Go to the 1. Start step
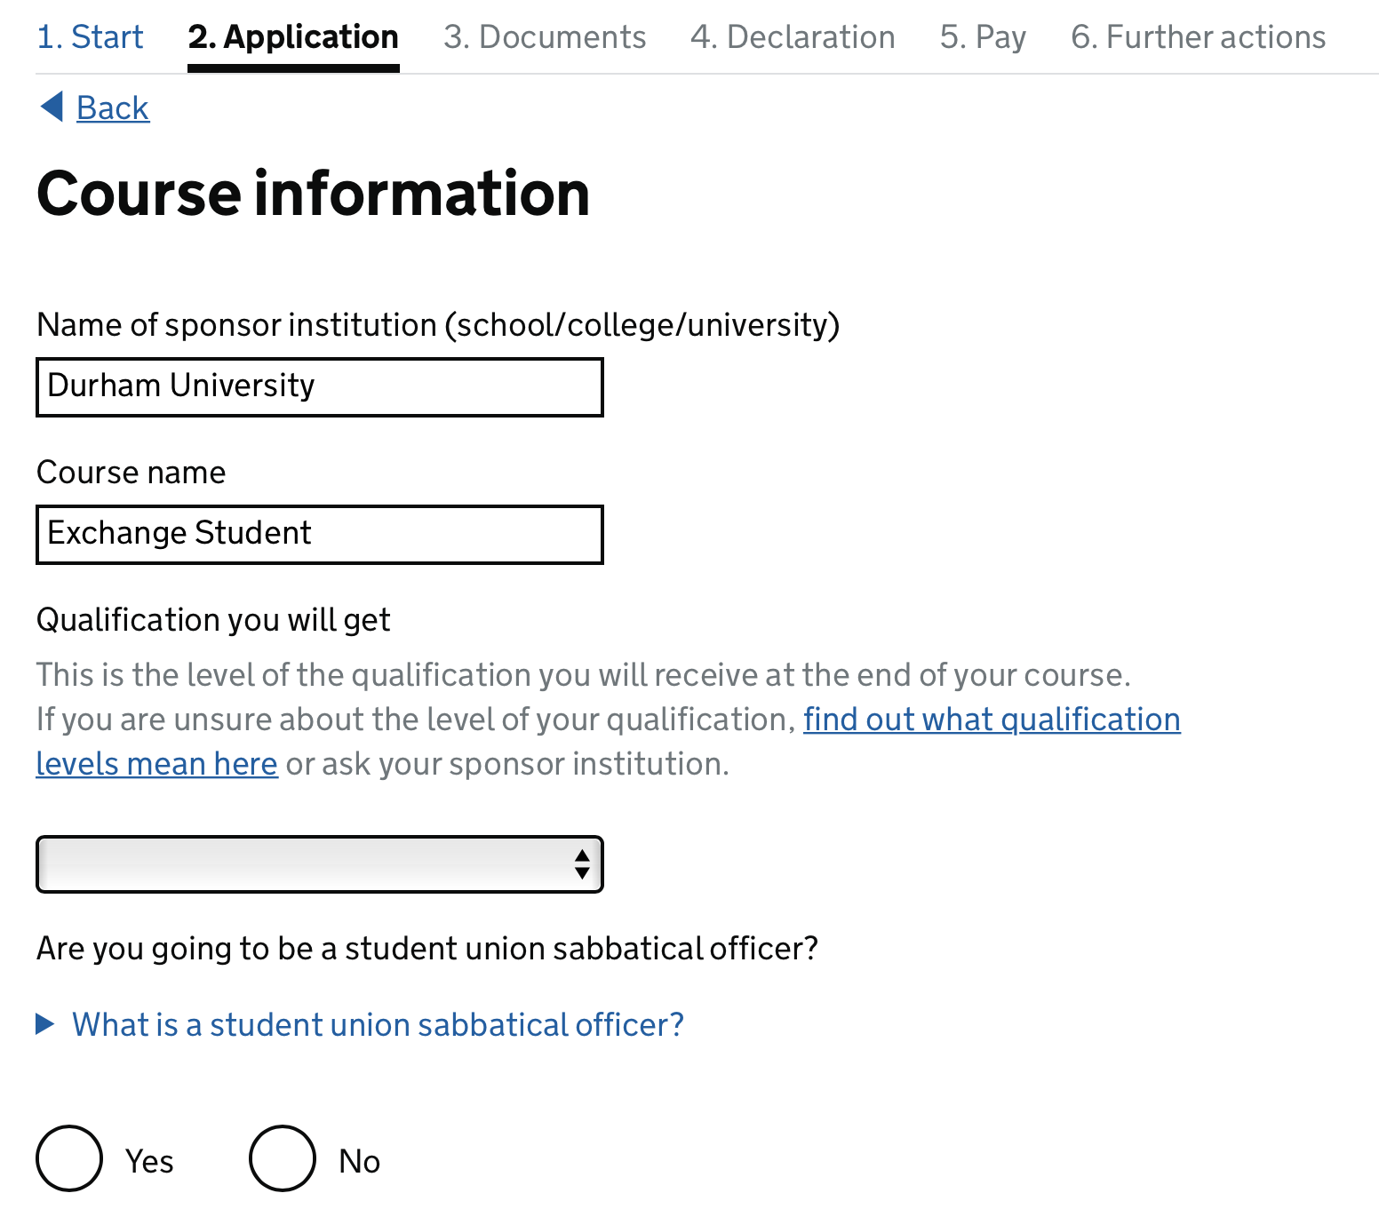The width and height of the screenshot is (1379, 1217). [x=90, y=37]
